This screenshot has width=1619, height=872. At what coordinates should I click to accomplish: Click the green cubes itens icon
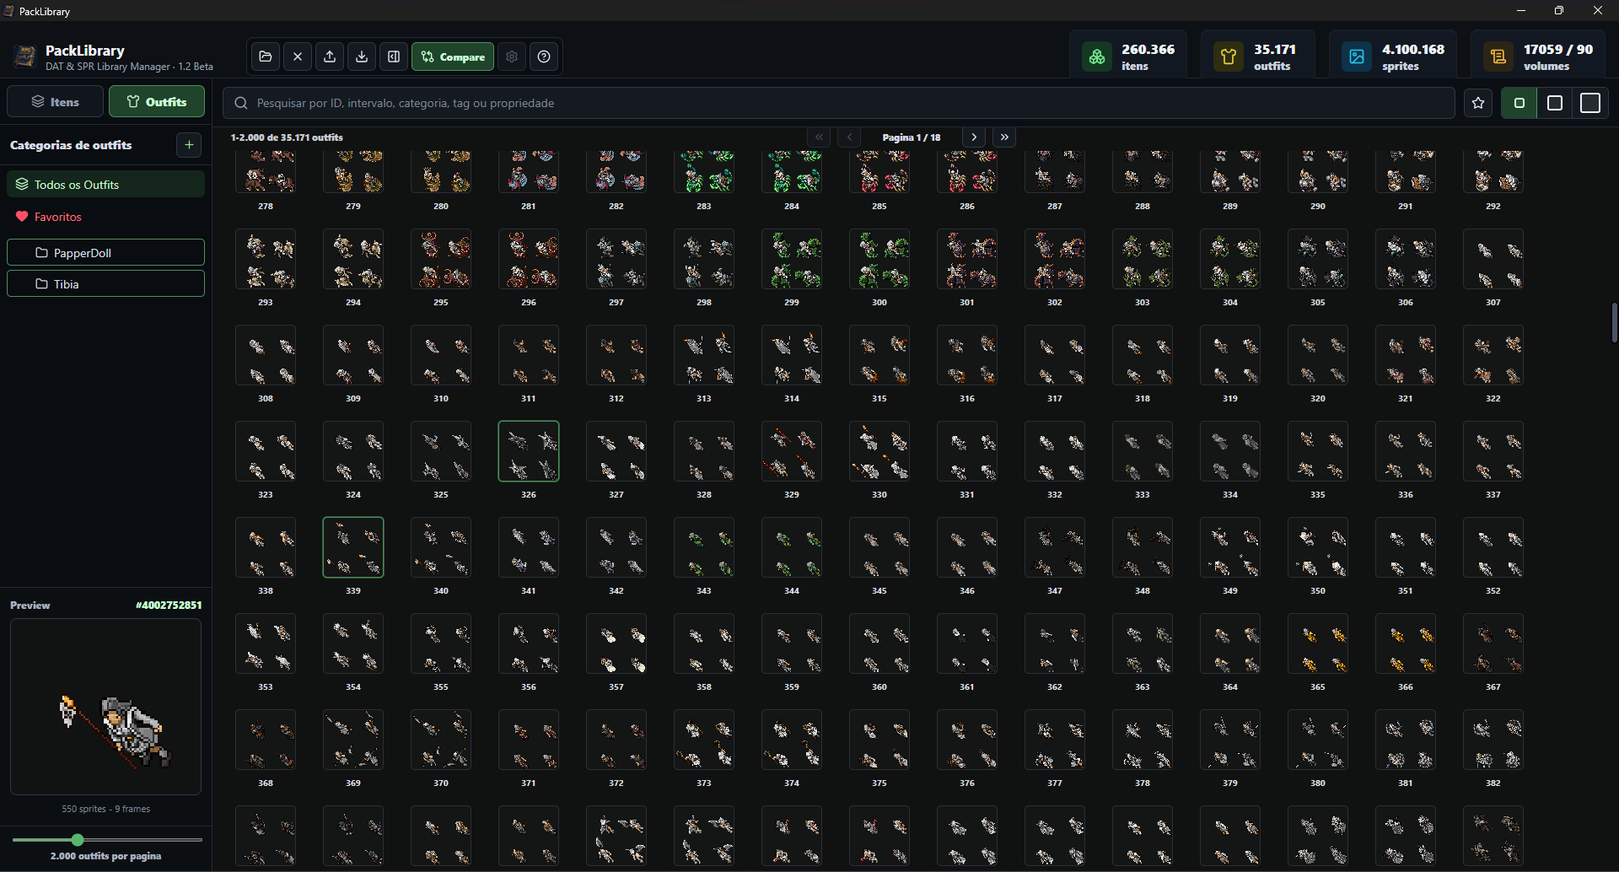pyautogui.click(x=1097, y=57)
